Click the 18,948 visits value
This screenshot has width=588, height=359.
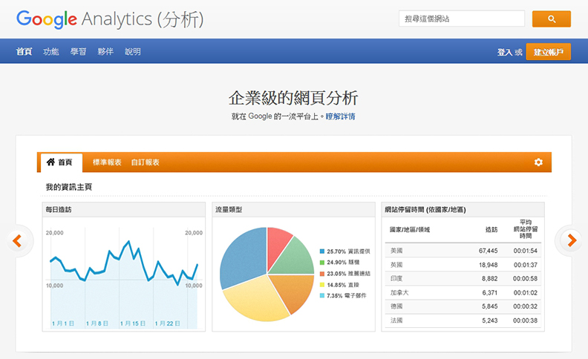click(489, 265)
